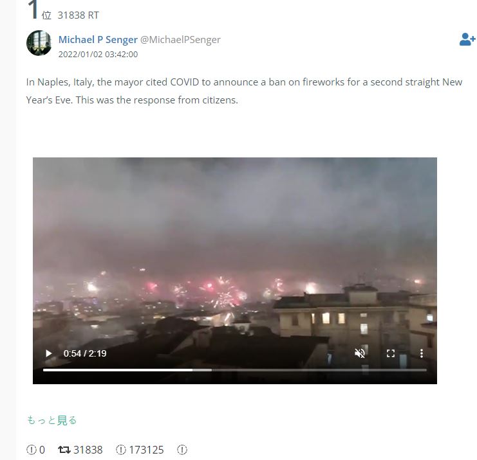Click the 0:54 / 2:19 time display

tap(85, 353)
